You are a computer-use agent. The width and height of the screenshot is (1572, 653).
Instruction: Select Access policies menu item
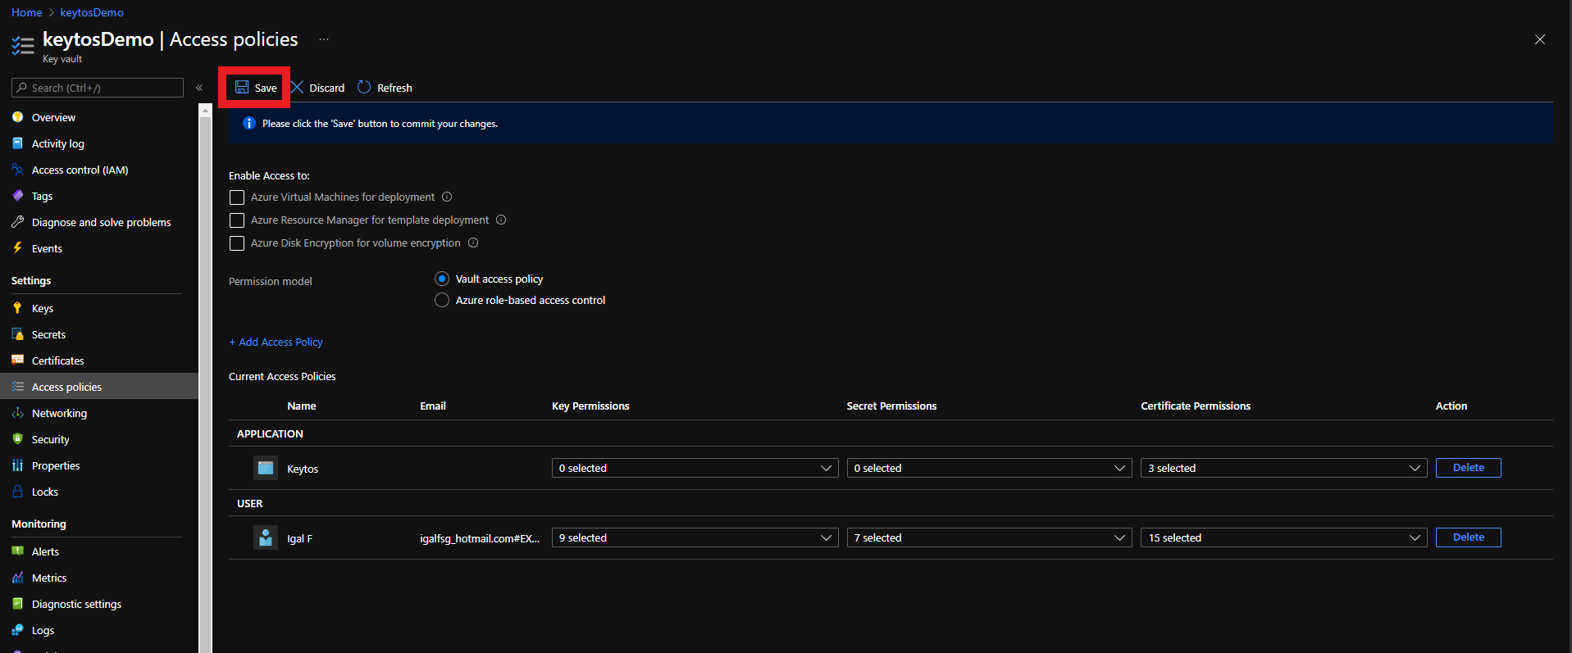coord(99,387)
